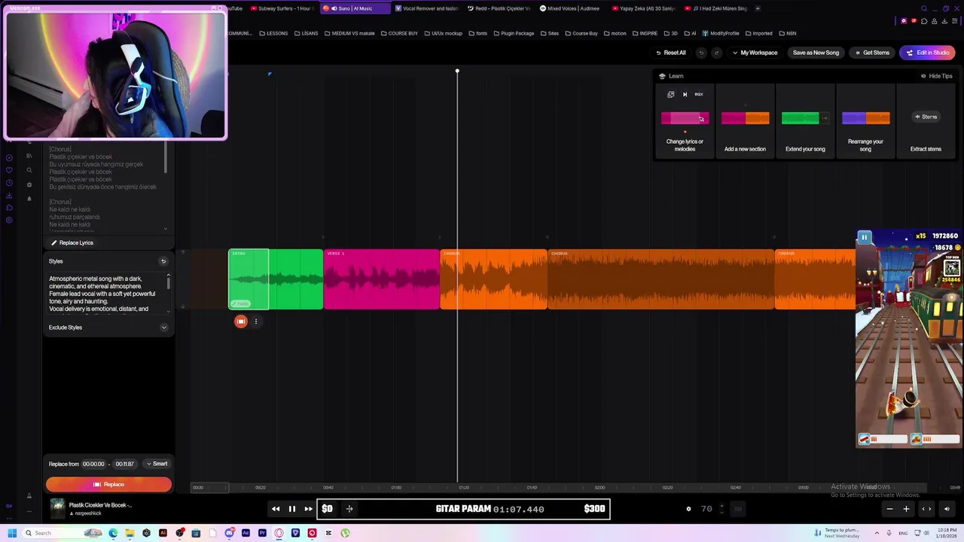The height and width of the screenshot is (542, 964).
Task: Click the orange Replace button
Action: [108, 484]
